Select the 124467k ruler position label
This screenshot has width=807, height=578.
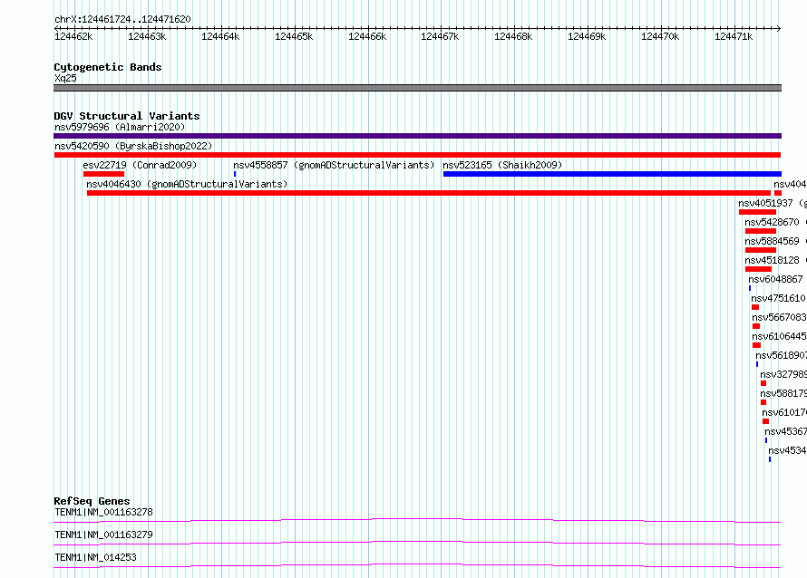click(x=440, y=36)
